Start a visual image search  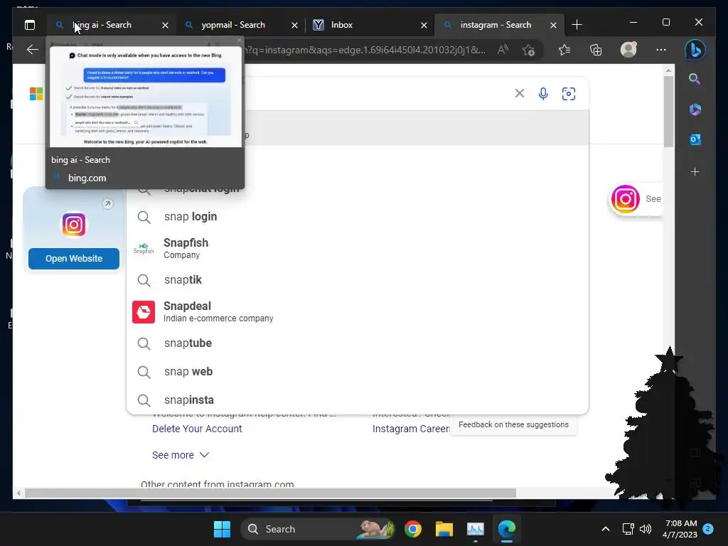pos(568,94)
